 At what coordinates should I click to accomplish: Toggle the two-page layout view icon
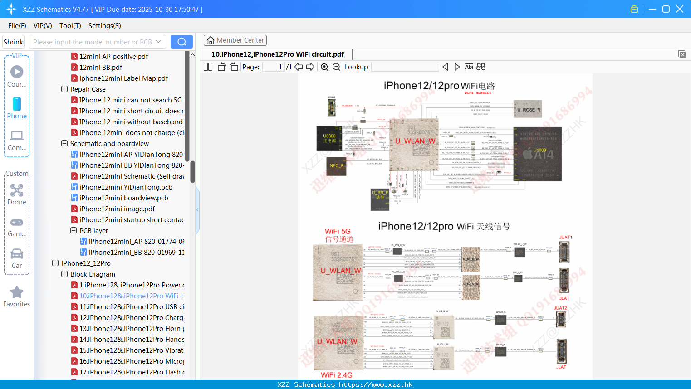pos(208,67)
